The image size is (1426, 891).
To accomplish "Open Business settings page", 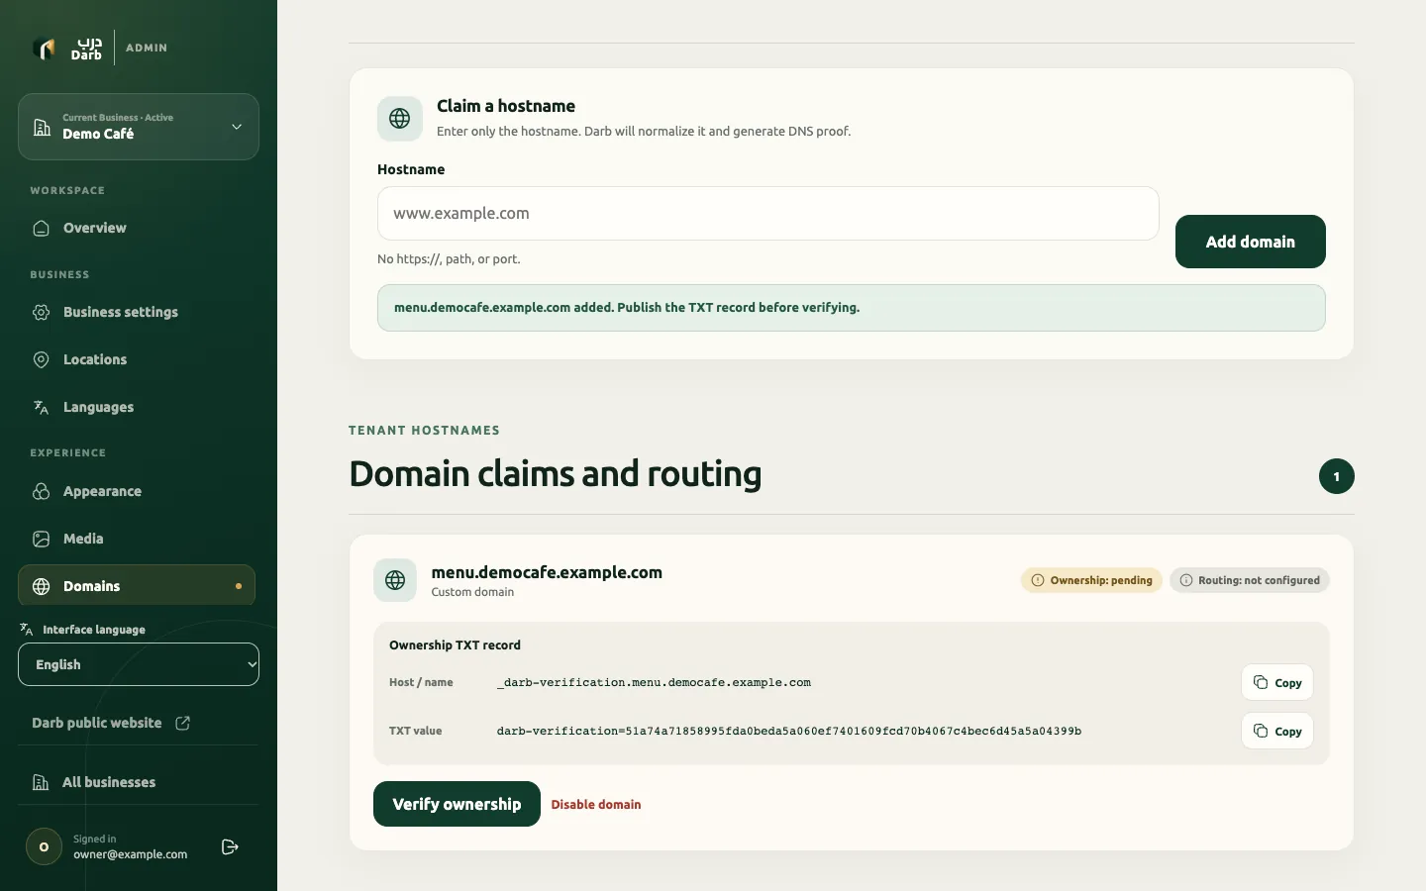I will point(138,312).
